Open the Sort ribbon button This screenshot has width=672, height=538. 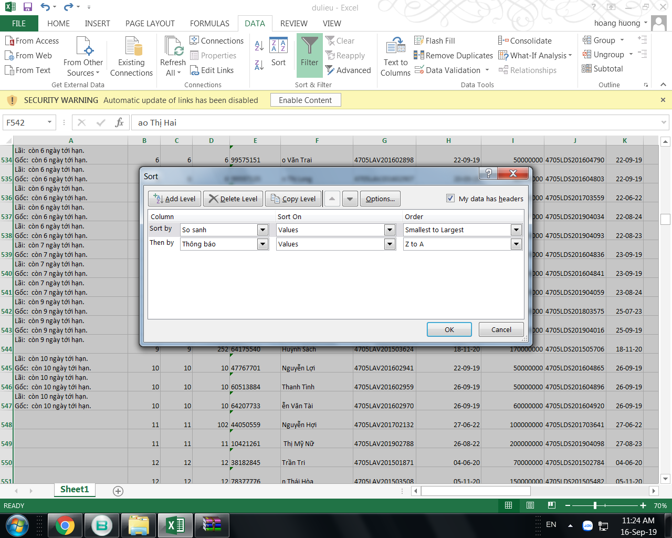tap(278, 52)
